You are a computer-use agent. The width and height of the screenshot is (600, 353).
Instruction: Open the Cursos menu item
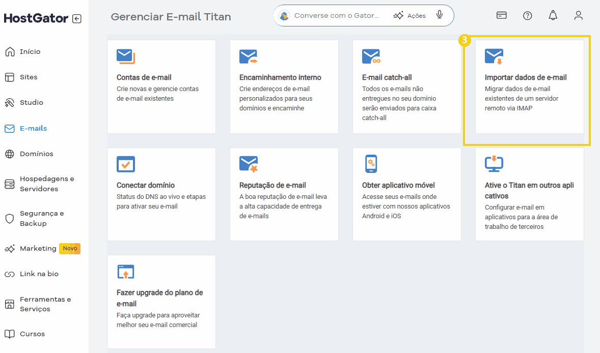coord(32,334)
